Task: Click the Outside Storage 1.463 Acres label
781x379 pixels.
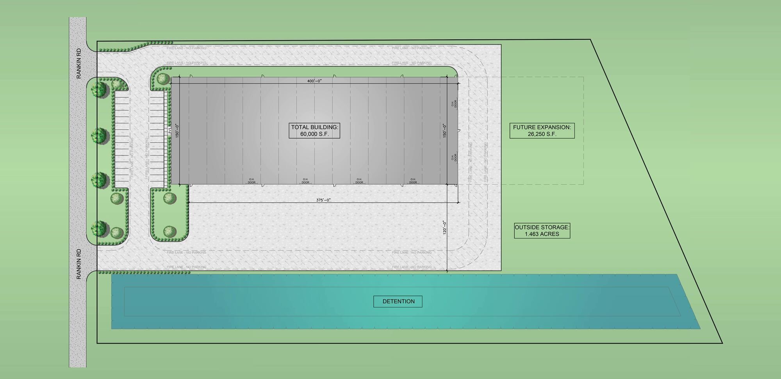Action: [542, 231]
